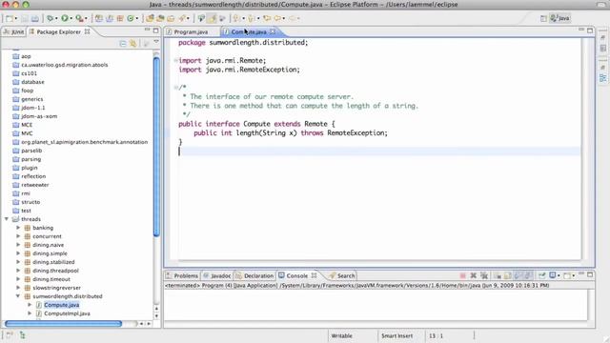
Task: Click the New file toolbar icon
Action: pos(9,18)
